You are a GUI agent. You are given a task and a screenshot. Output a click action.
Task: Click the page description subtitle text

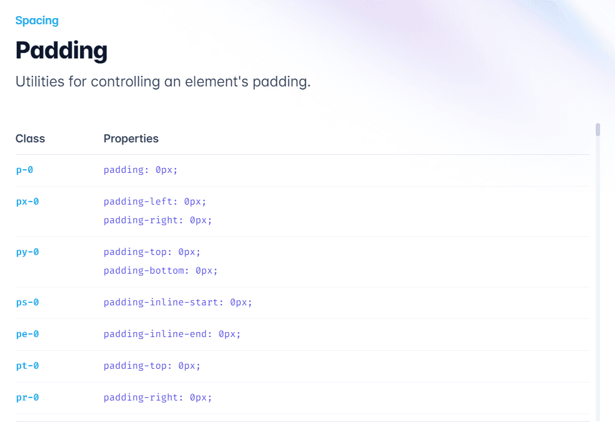click(163, 81)
